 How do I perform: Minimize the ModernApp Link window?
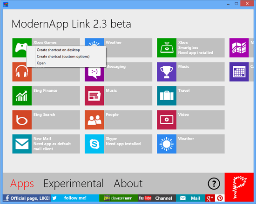coord(228,4)
